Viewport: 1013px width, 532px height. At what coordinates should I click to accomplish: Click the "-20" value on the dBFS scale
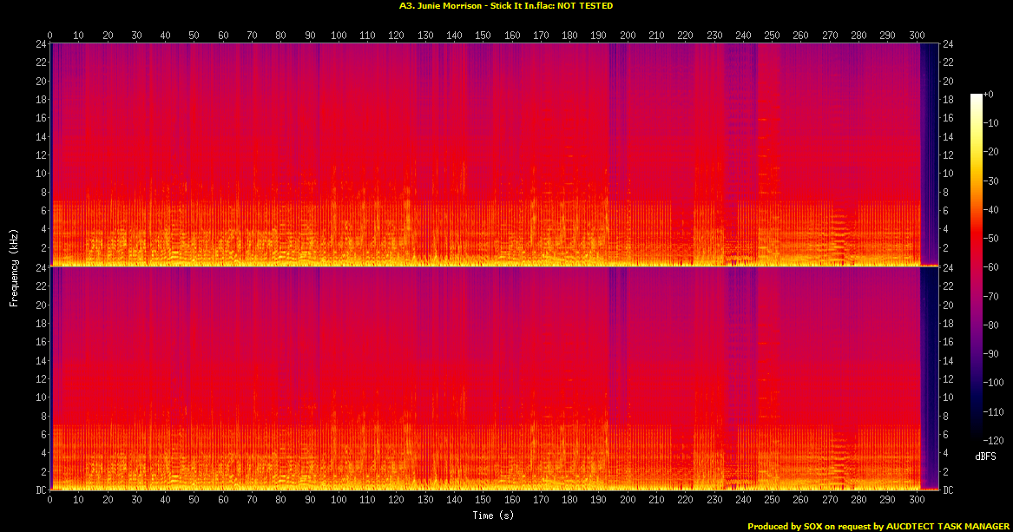pyautogui.click(x=990, y=152)
